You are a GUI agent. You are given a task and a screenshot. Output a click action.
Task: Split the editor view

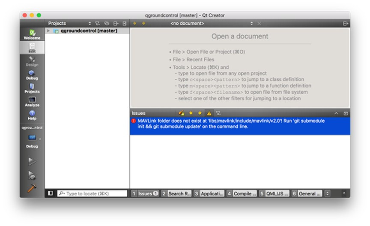(346, 23)
